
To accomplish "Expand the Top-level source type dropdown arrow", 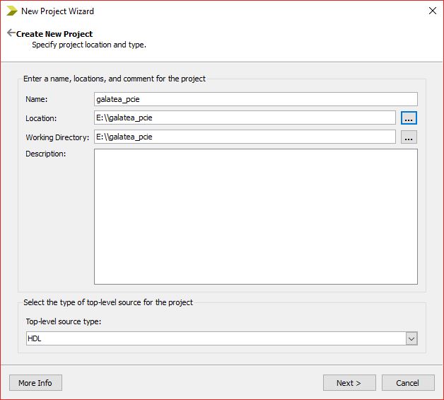I will tap(411, 339).
